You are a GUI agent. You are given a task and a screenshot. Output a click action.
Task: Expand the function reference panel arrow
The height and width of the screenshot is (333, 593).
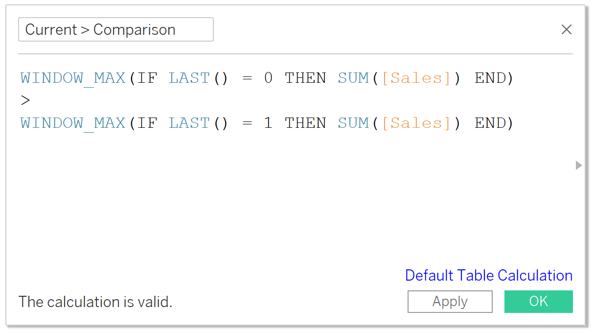coord(579,165)
